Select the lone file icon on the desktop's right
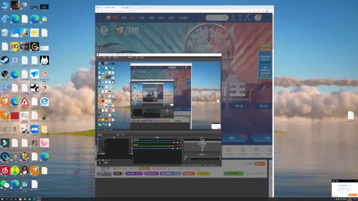 tap(351, 115)
